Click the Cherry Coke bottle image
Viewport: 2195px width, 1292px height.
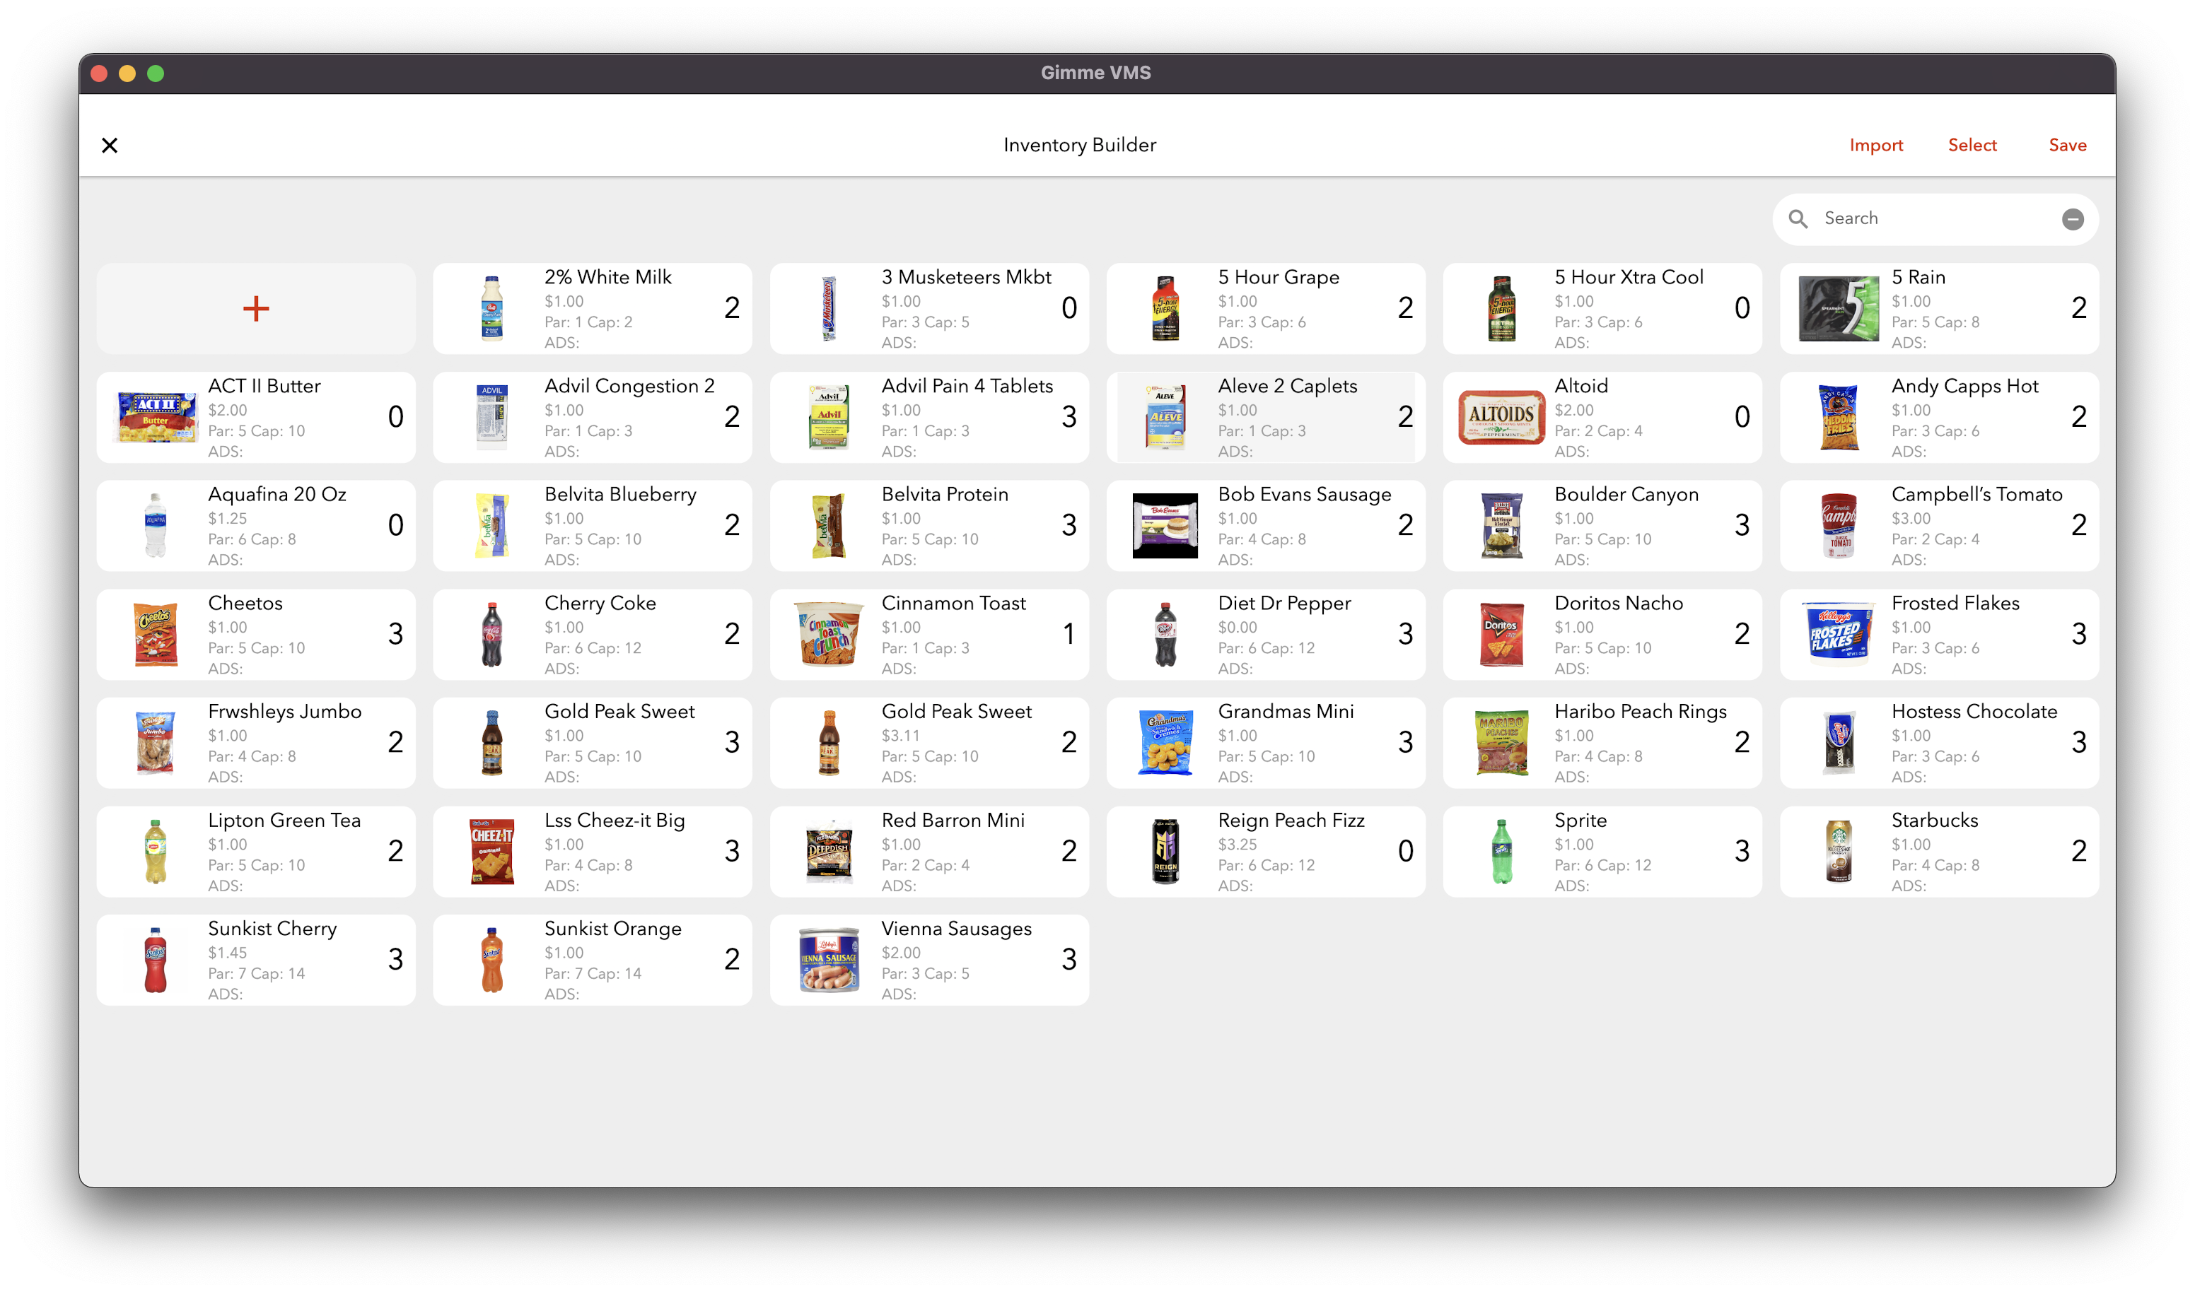(x=492, y=634)
